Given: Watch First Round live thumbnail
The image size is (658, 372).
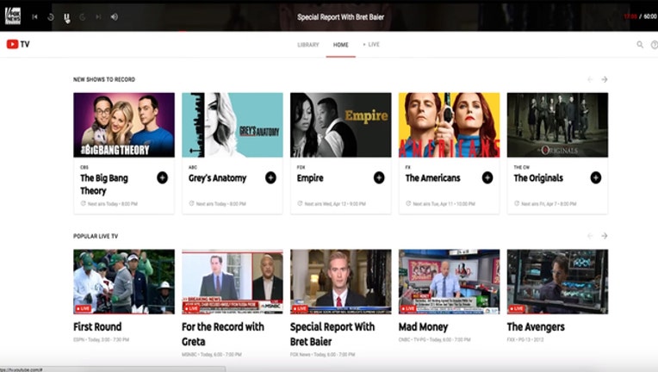Looking at the screenshot, I should click(124, 282).
